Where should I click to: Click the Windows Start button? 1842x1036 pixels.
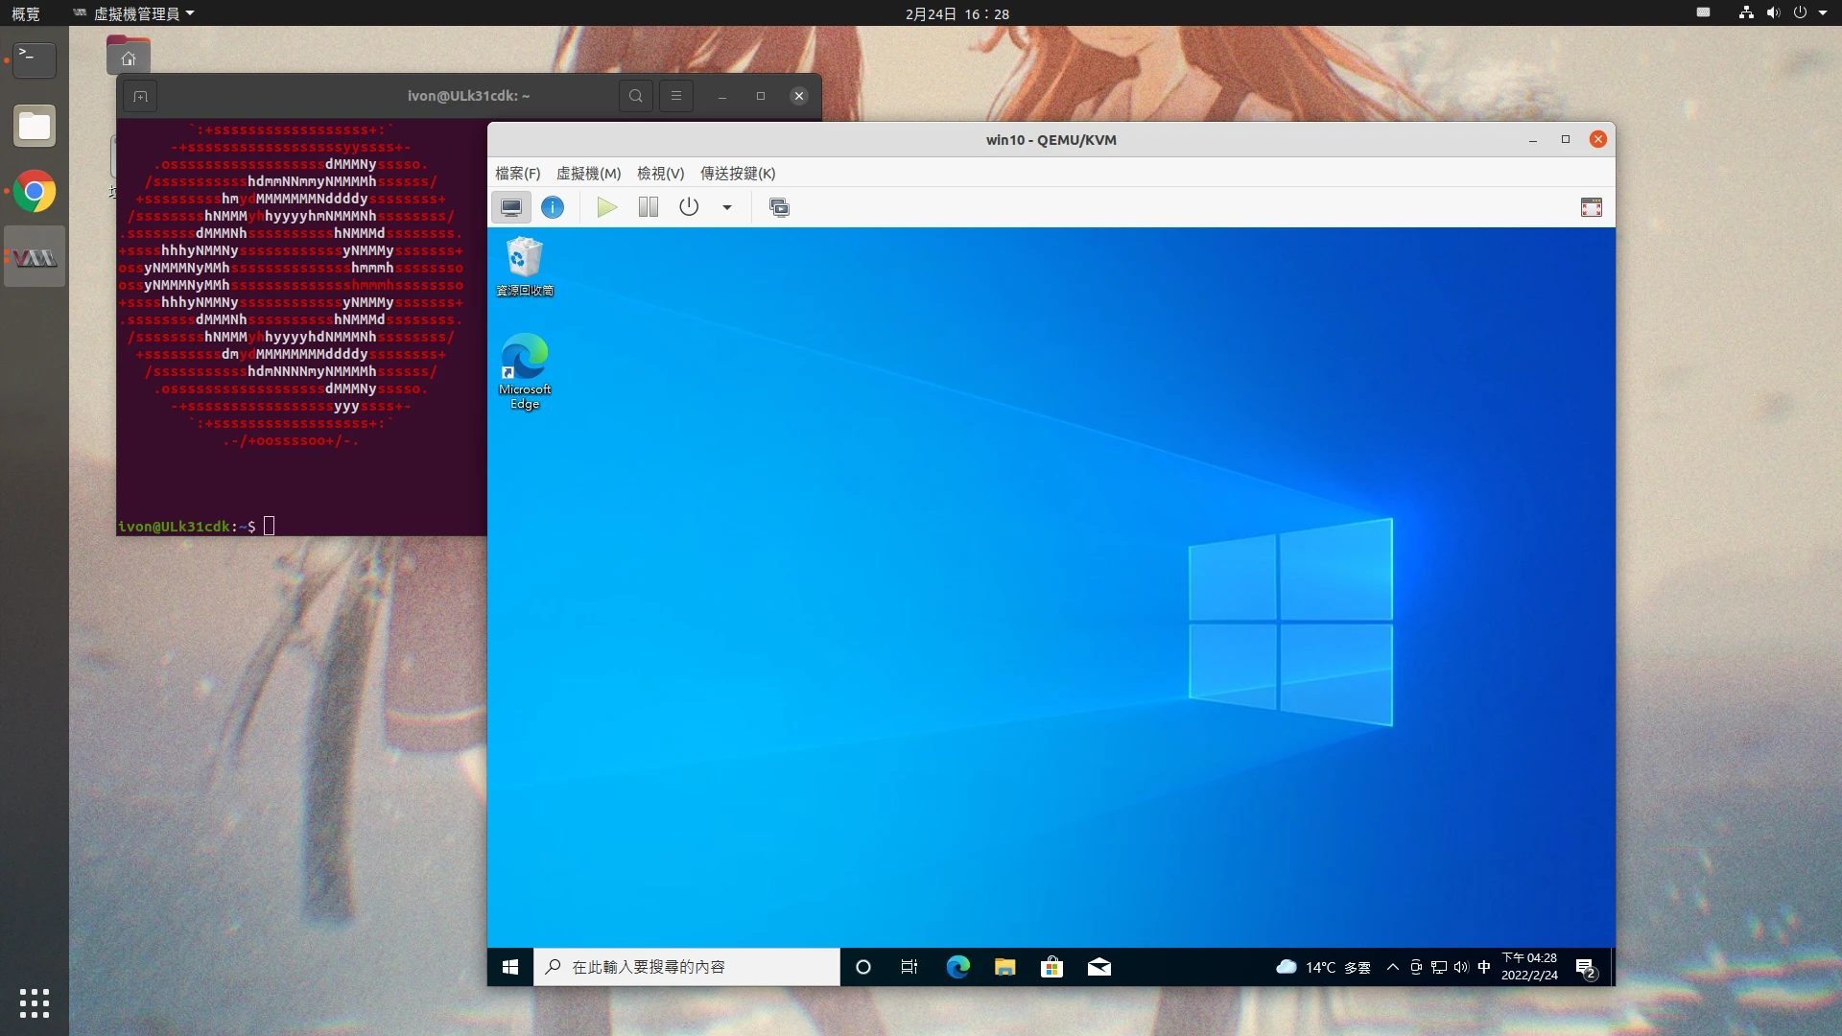point(510,967)
